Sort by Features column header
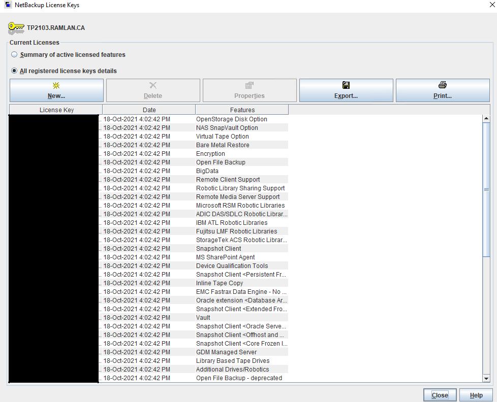Screen dimensions: 497x402 242,110
